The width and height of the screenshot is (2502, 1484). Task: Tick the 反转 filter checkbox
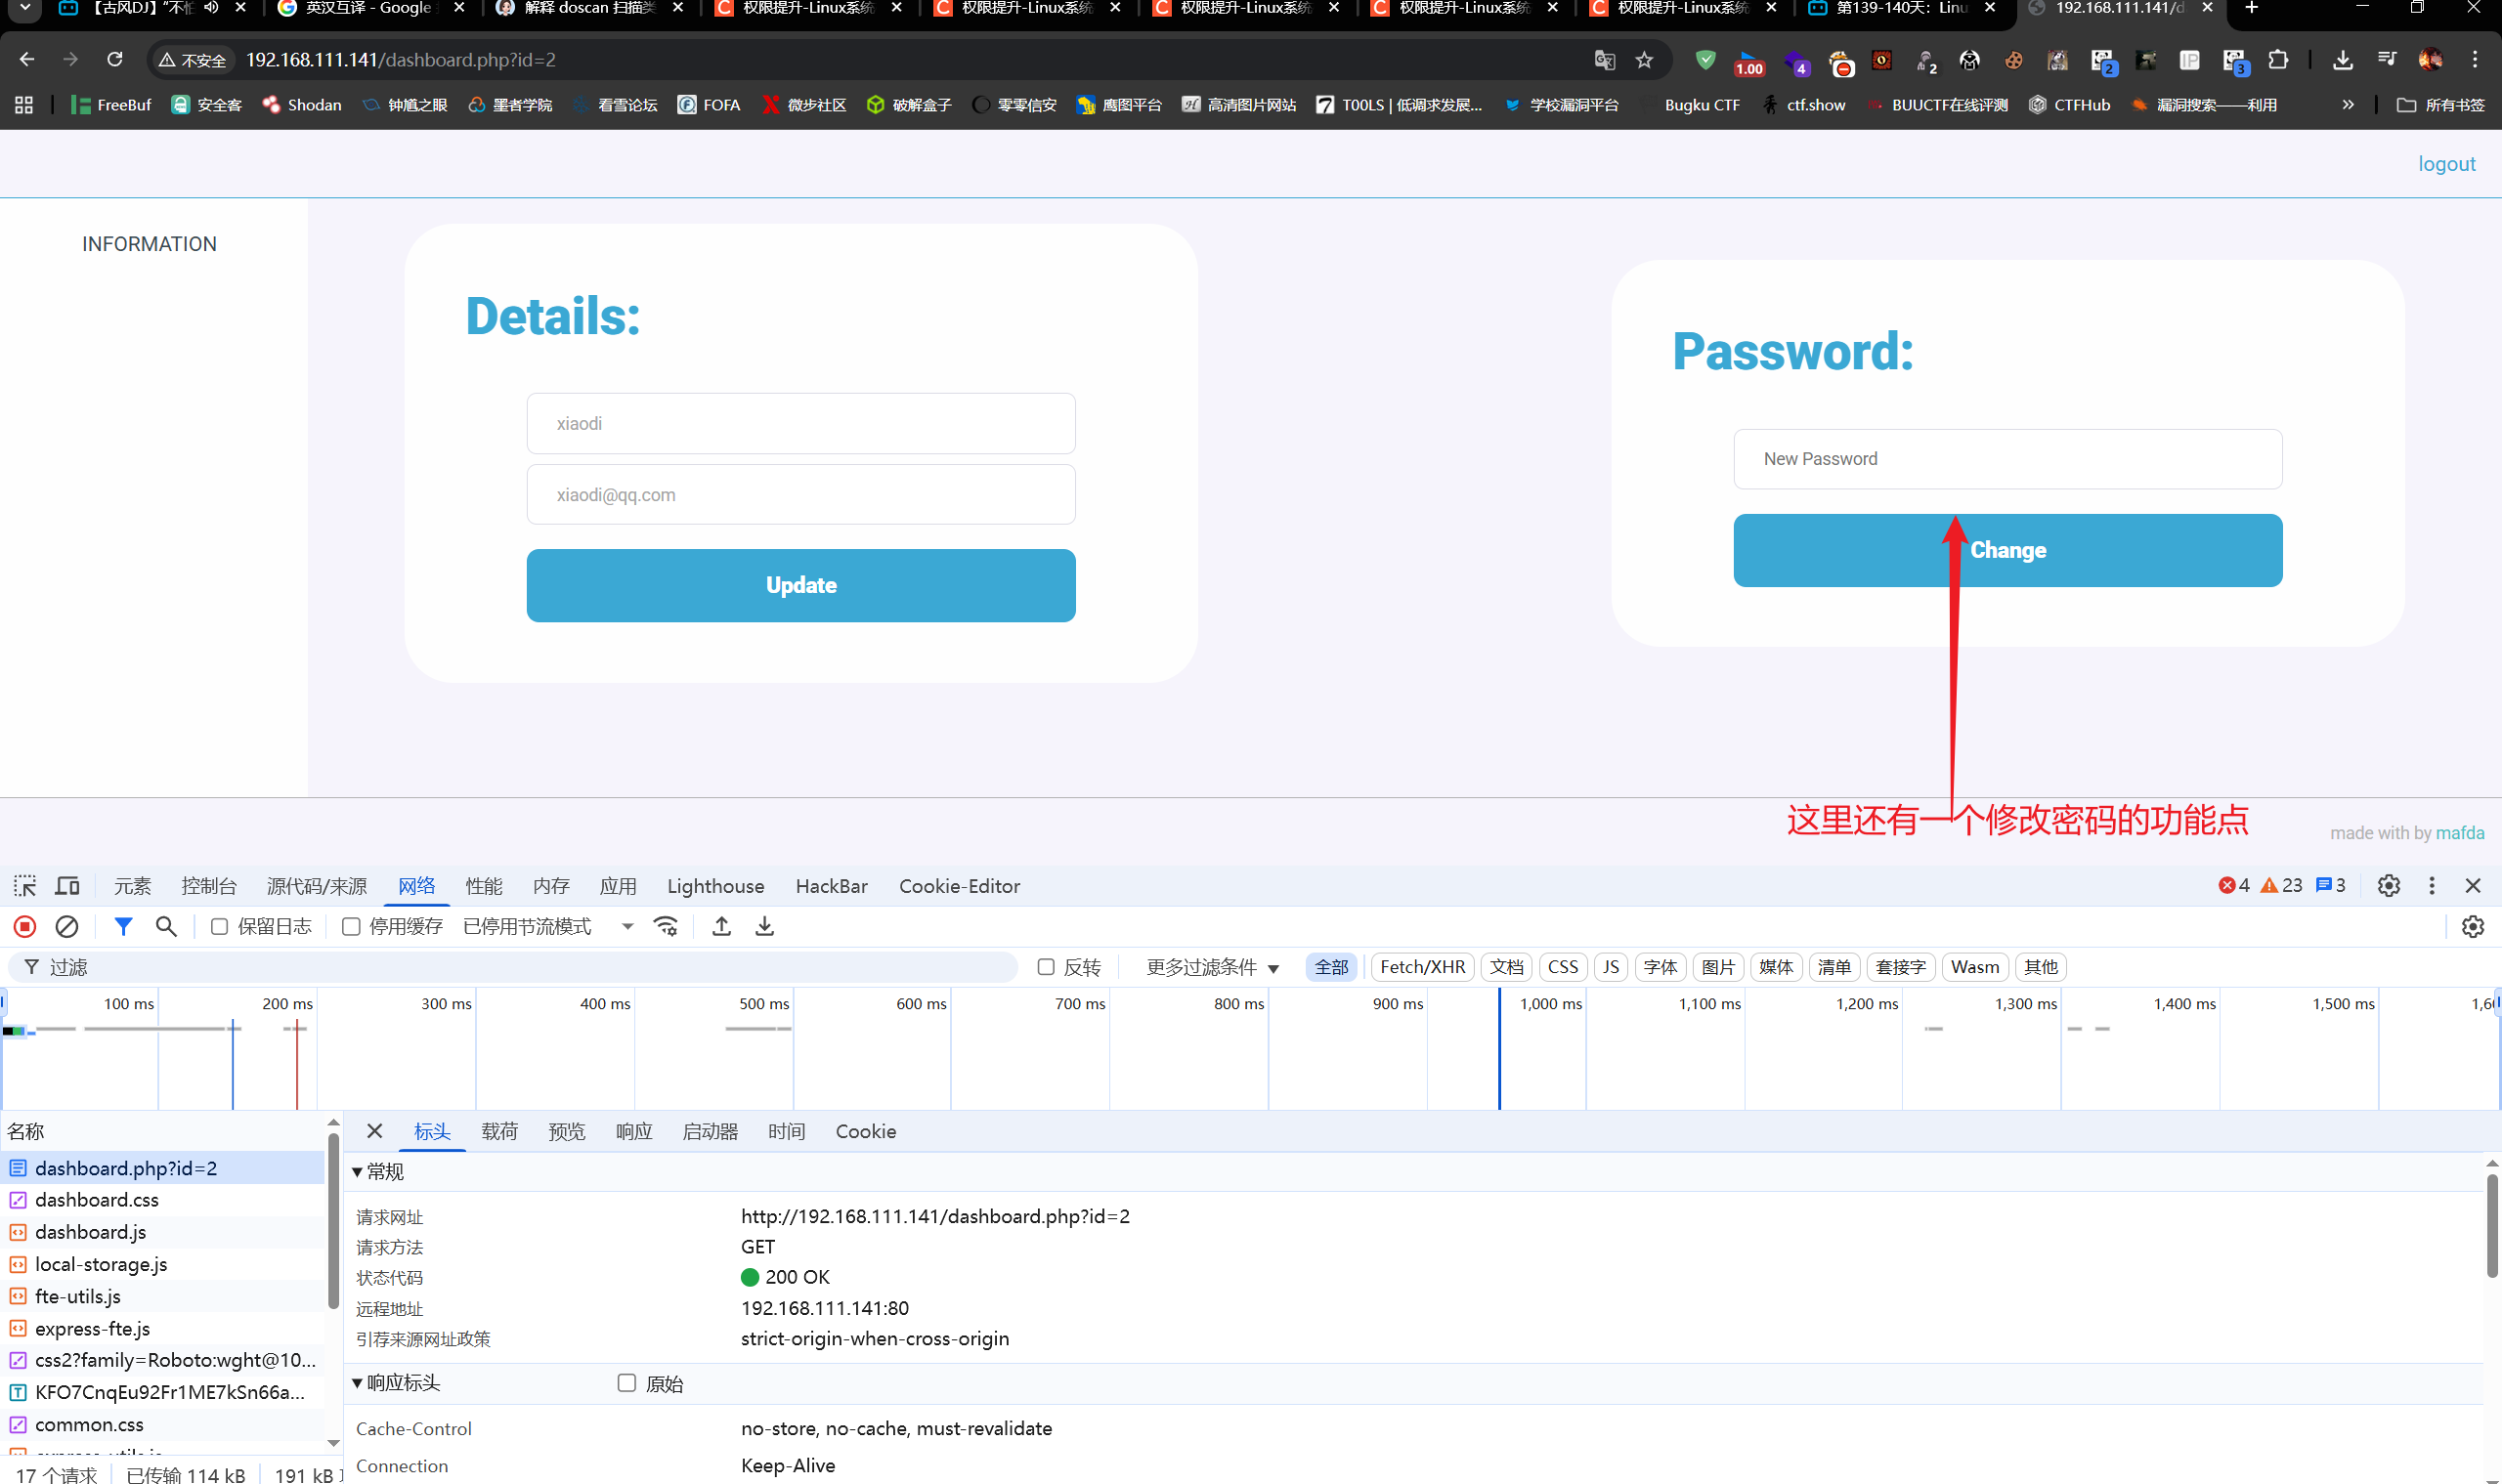1047,967
